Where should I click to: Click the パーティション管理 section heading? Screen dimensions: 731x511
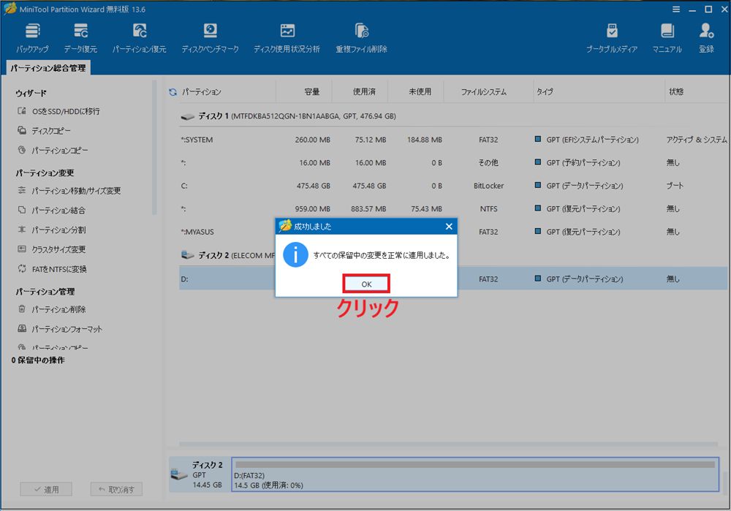[x=45, y=292]
